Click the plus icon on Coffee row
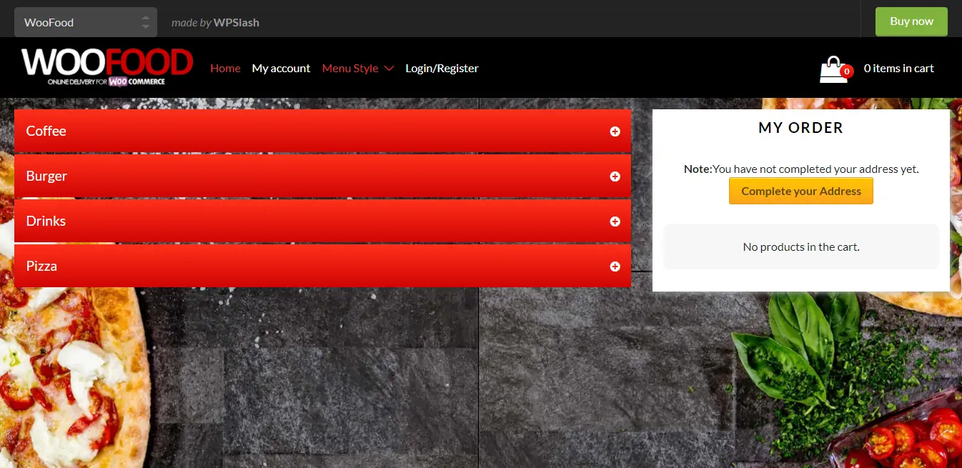962x468 pixels. [x=615, y=131]
